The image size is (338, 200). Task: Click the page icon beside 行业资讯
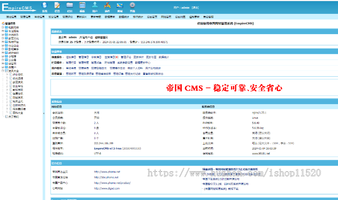tap(11, 75)
